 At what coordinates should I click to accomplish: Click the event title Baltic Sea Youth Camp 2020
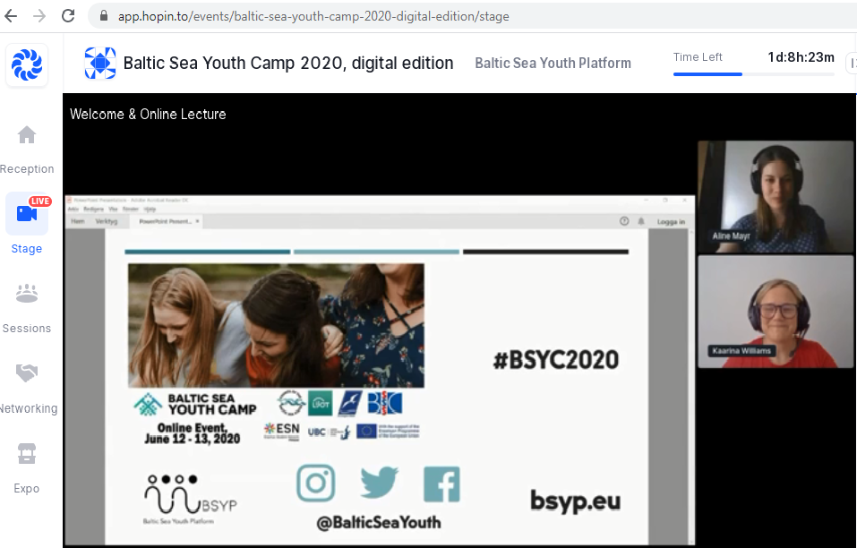[x=288, y=64]
